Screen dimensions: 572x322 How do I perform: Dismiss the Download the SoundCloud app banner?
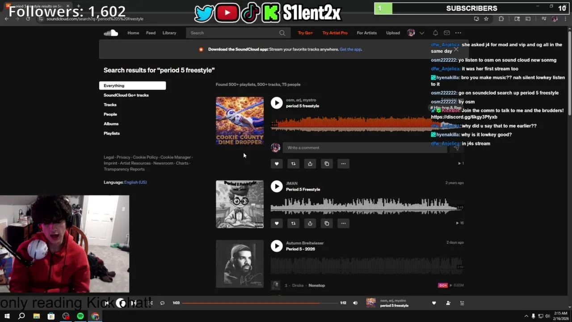456,49
